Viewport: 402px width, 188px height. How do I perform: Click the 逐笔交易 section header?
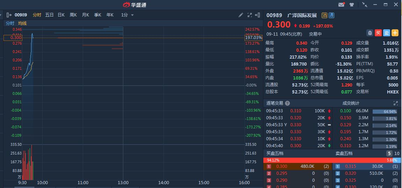[275, 103]
